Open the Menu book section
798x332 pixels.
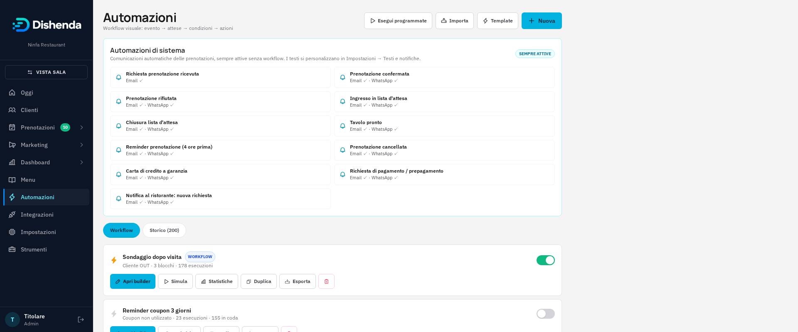coord(46,180)
